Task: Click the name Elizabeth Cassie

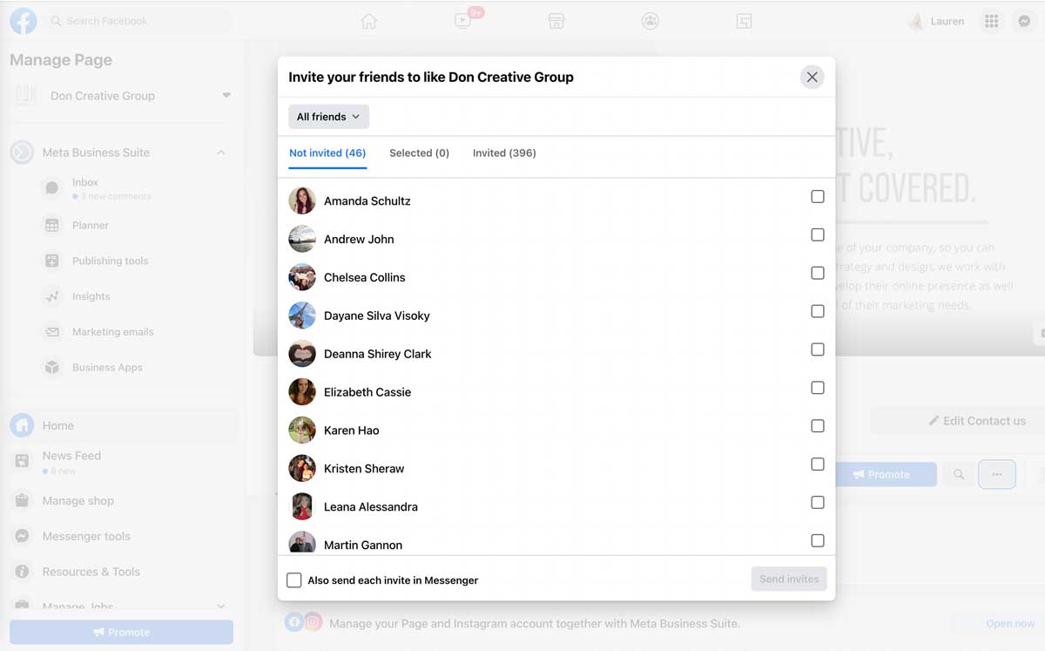Action: pos(367,392)
